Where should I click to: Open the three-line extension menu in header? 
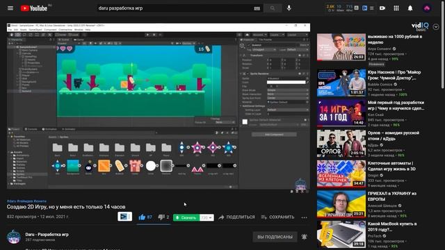click(372, 8)
